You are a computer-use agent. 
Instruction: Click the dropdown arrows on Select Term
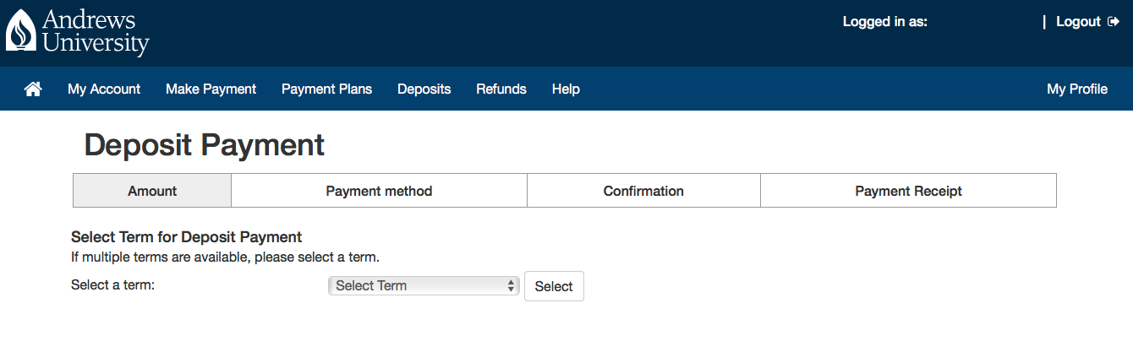pos(511,286)
